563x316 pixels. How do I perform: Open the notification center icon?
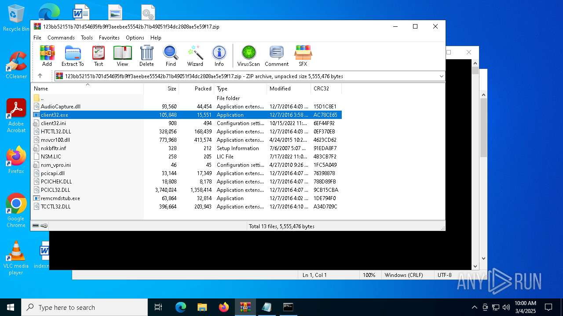[548, 307]
